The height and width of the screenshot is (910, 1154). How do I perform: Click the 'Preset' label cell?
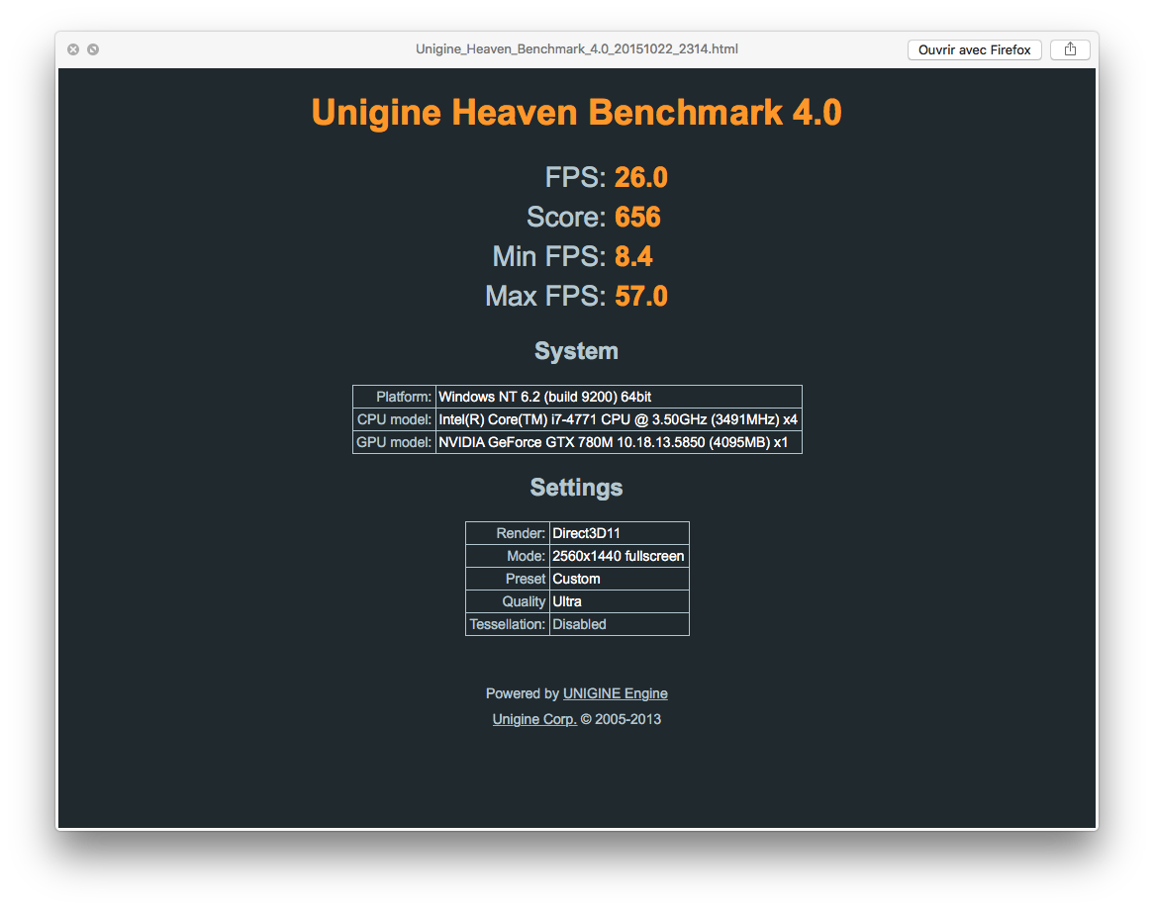pos(508,579)
